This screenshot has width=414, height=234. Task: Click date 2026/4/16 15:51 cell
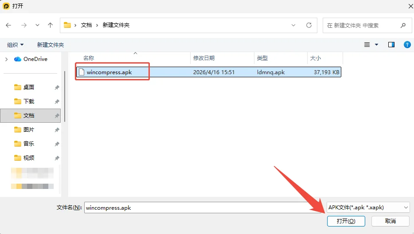pyautogui.click(x=214, y=72)
